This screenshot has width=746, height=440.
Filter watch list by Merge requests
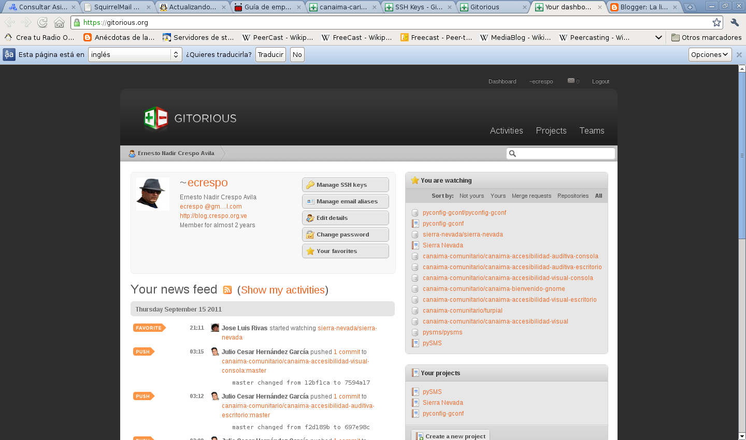click(x=531, y=196)
